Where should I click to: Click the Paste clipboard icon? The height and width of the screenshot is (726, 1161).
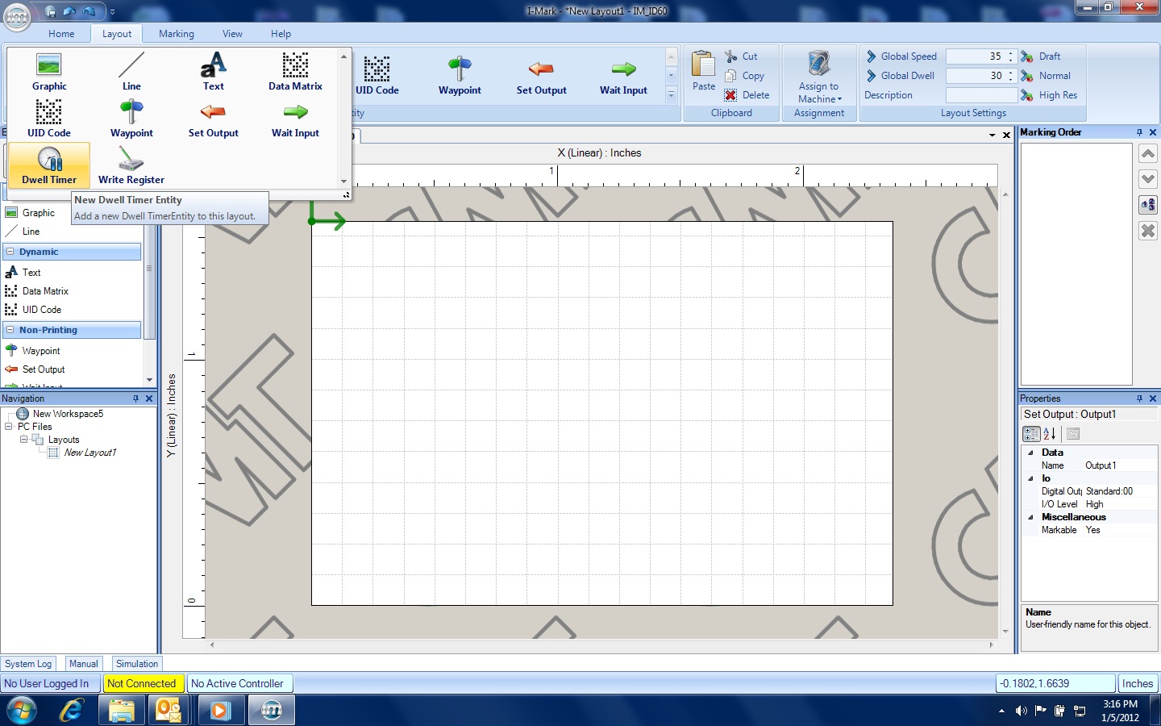703,66
